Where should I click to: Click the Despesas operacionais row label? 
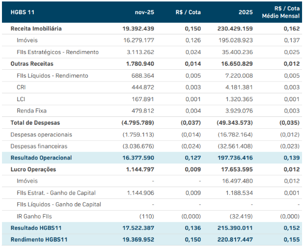click(x=41, y=135)
